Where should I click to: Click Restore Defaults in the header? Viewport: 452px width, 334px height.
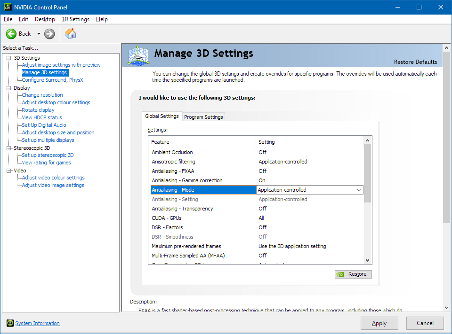[415, 62]
